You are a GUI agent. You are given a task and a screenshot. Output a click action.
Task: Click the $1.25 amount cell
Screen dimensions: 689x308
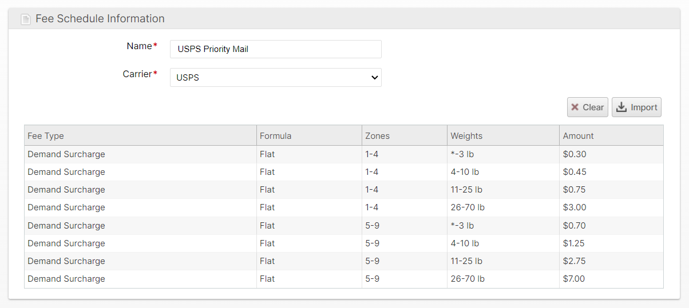click(575, 243)
